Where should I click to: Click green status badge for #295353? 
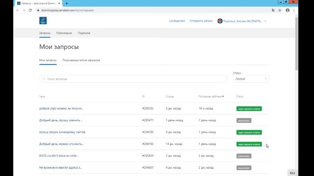point(249,109)
